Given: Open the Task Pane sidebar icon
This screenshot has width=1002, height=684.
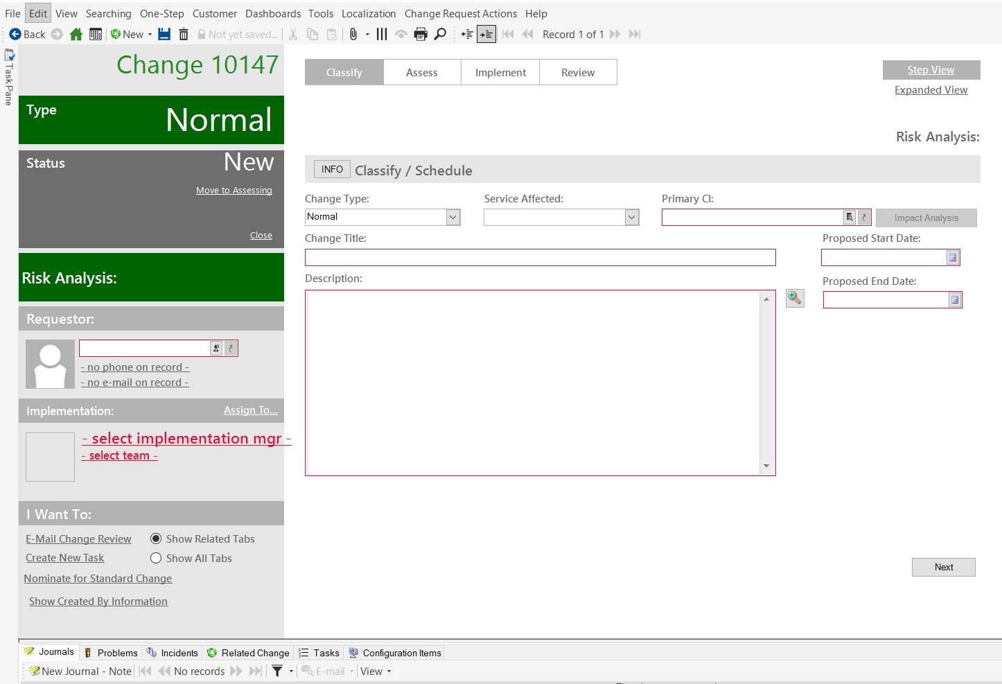Looking at the screenshot, I should pos(9,55).
